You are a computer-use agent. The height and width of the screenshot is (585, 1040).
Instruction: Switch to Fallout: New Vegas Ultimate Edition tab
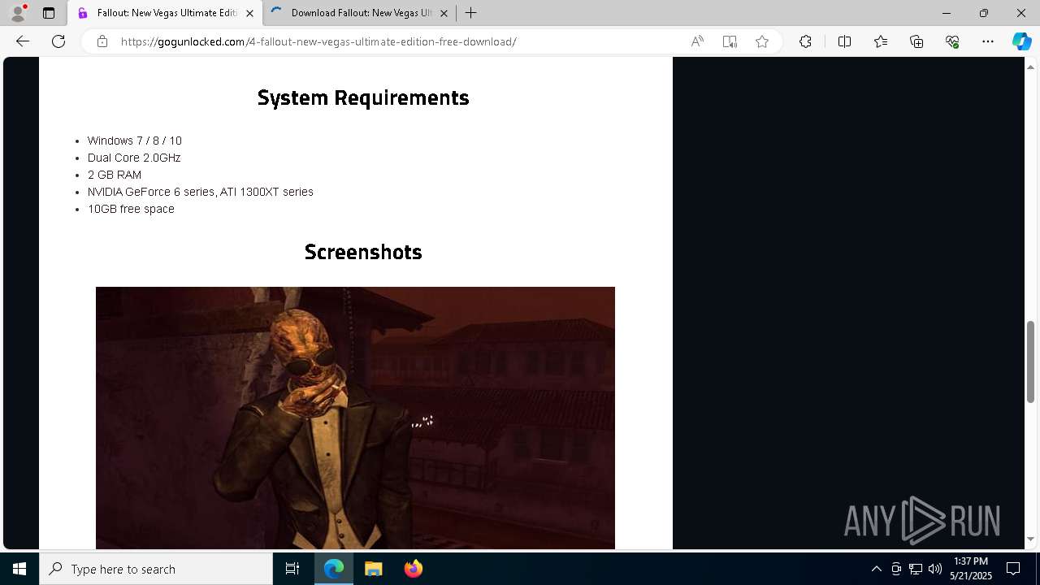coord(166,13)
